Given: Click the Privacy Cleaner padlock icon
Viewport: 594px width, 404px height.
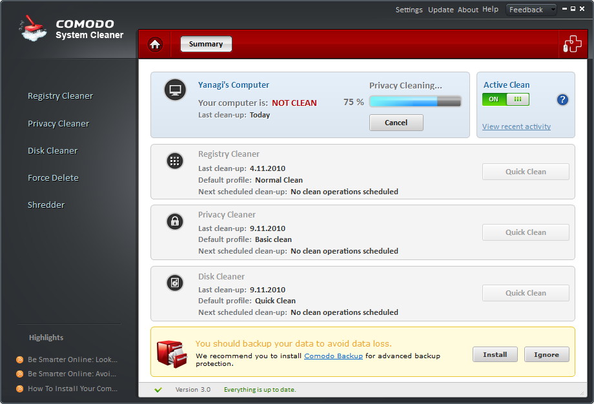Looking at the screenshot, I should click(x=174, y=221).
